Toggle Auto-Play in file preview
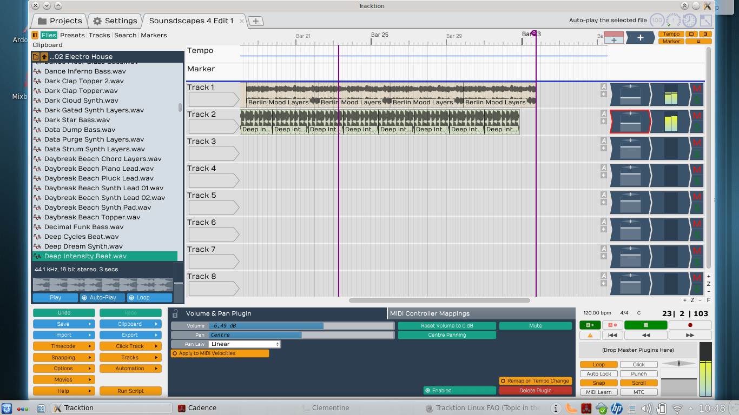Screen dimensions: 739x415 [x=102, y=298]
